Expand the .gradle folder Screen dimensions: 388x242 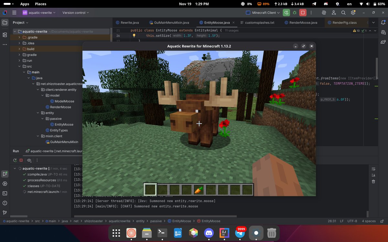20,37
